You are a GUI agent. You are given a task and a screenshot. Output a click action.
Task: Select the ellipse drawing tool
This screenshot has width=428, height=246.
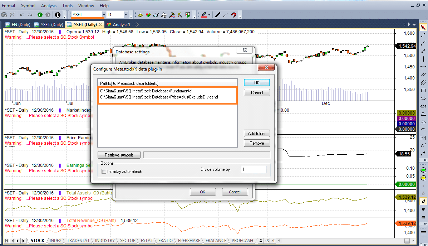click(423, 98)
